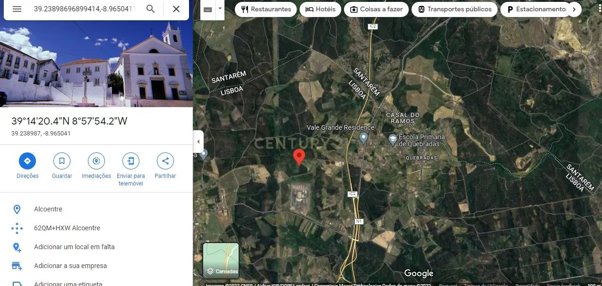Open the hamburger main menu
The width and height of the screenshot is (602, 286).
coord(17,9)
